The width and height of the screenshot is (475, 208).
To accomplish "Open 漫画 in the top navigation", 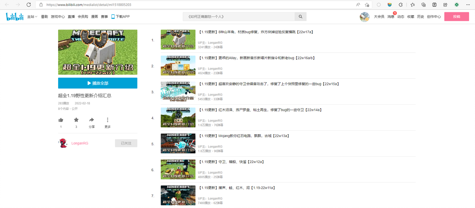I will coord(94,17).
